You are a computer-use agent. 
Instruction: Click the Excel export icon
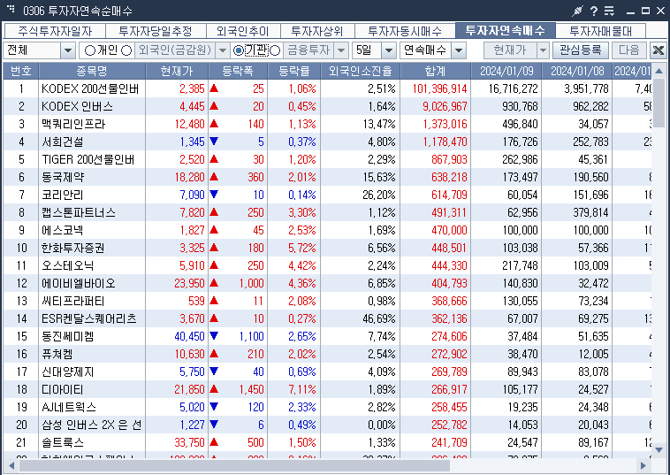tap(659, 50)
